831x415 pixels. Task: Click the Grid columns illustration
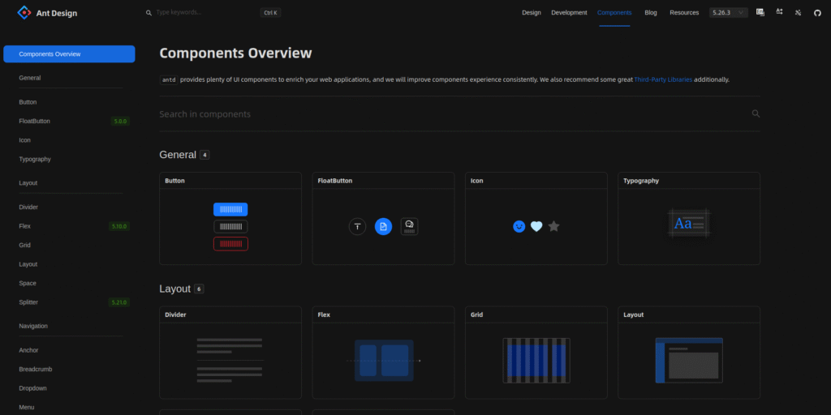[x=536, y=361]
